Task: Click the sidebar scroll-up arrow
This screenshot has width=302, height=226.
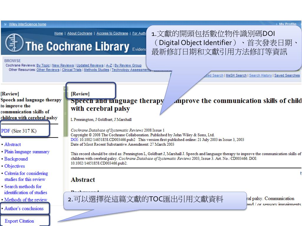Action: click(x=65, y=88)
